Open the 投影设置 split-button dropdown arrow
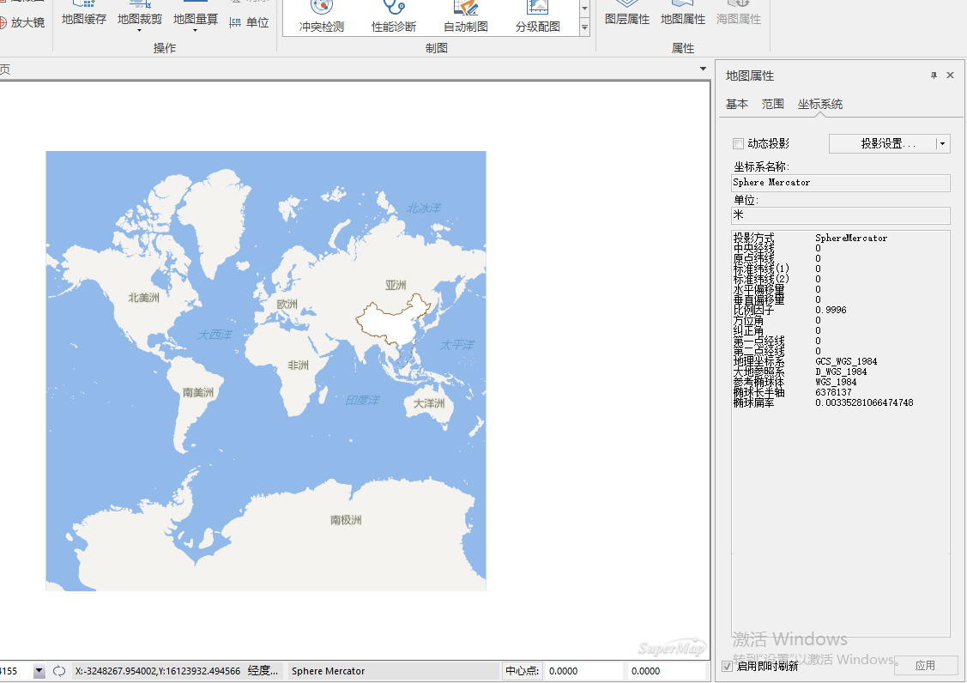This screenshot has width=967, height=683. click(x=942, y=144)
